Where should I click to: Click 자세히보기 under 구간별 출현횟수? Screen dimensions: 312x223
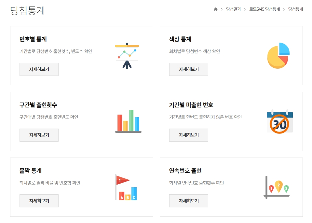tap(39, 135)
